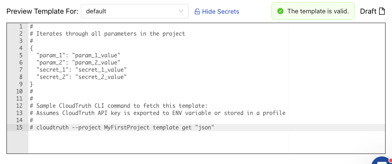392x164 pixels.
Task: Select line number 15 in the gutter
Action: [19, 127]
